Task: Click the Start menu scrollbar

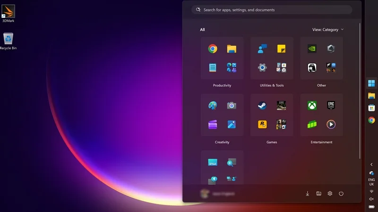Action: click(360, 91)
